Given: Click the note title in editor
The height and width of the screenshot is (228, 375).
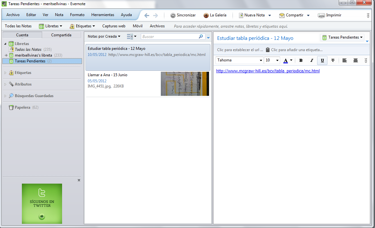Looking at the screenshot, I should pyautogui.click(x=255, y=38).
